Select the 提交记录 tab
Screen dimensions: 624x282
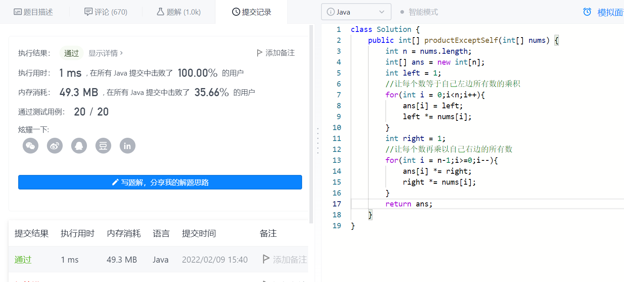coord(252,12)
